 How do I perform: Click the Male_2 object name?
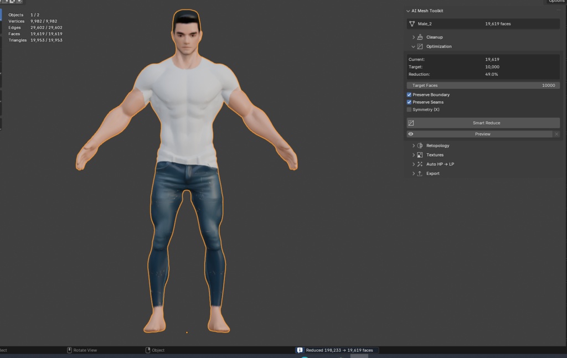[x=425, y=24]
